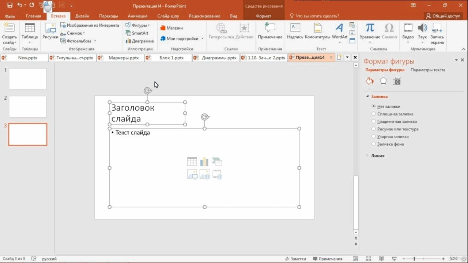This screenshot has width=468, height=263.
Task: Select Сплошная заливка radio button
Action: point(374,114)
